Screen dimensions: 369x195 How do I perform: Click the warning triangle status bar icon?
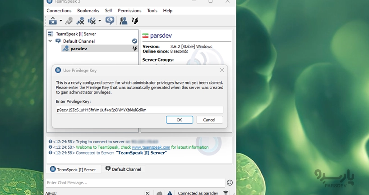pyautogui.click(x=170, y=193)
